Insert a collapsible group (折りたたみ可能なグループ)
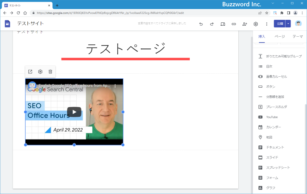Viewport: 307px width, 194px height. click(280, 57)
